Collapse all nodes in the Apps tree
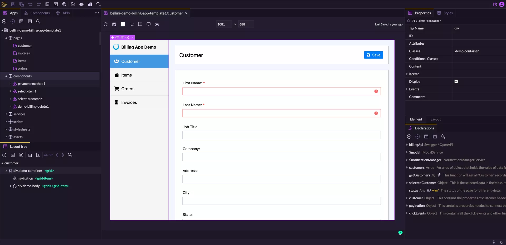 tap(21, 22)
